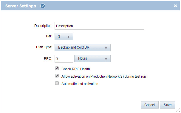Click the resize grip at dialog corner
Image resolution: width=181 pixels, height=113 pixels.
[178, 110]
